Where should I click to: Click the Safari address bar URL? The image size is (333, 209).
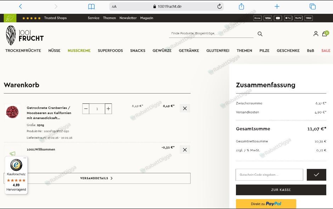(x=167, y=7)
